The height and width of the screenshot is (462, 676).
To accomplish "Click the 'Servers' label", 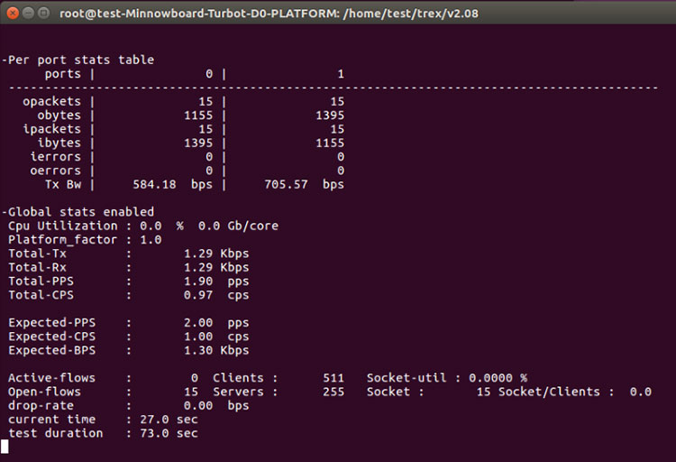I will 238,392.
